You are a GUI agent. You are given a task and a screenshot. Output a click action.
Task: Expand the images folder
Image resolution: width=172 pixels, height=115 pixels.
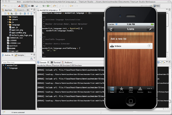[x=8, y=17]
